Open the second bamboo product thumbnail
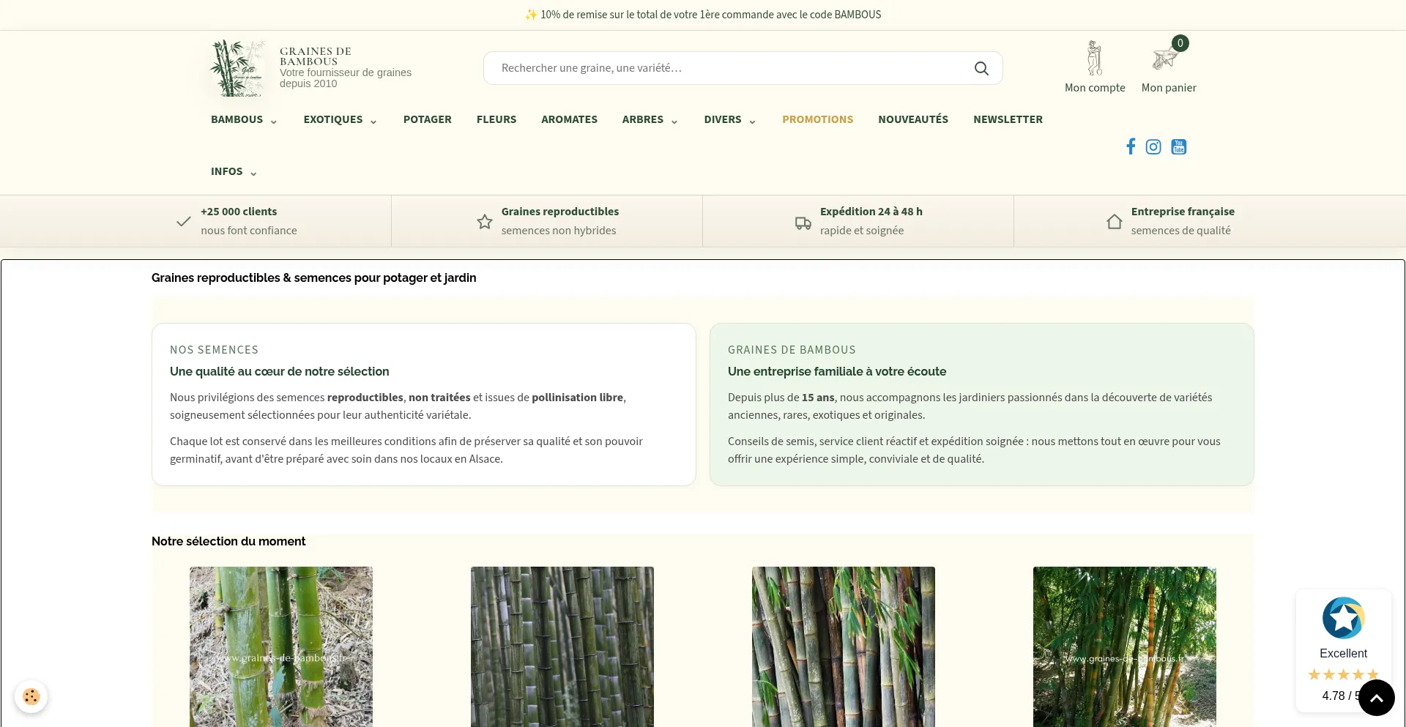The height and width of the screenshot is (727, 1406). coord(562,646)
